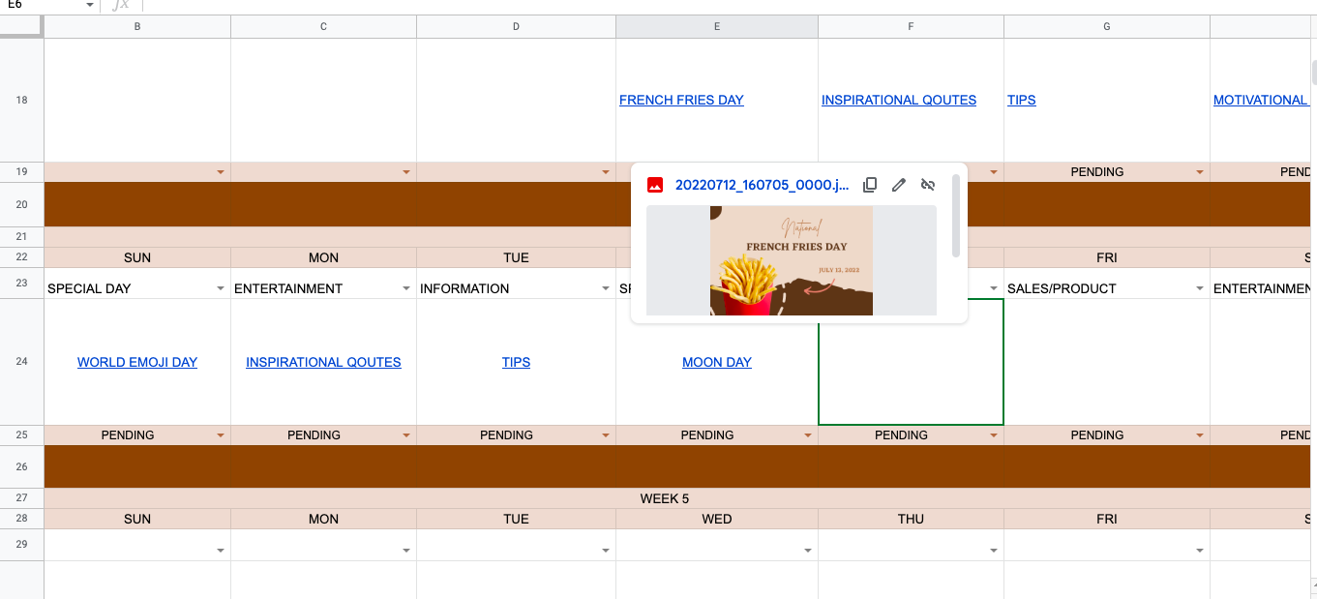Click red image file icon in popup

pos(655,185)
